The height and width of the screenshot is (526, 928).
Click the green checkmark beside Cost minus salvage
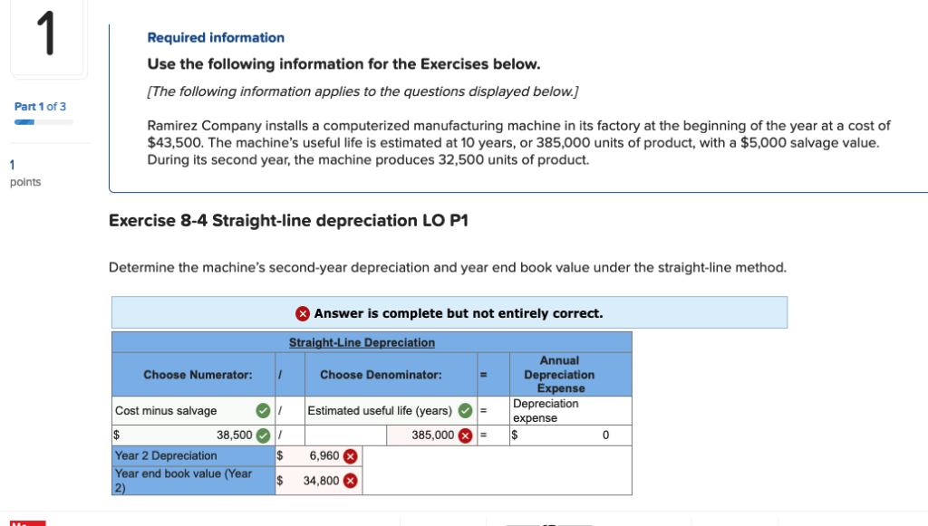coord(263,411)
